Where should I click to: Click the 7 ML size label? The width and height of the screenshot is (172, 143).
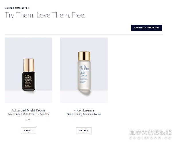tap(28, 119)
